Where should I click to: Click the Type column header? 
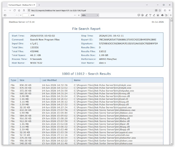(13, 80)
